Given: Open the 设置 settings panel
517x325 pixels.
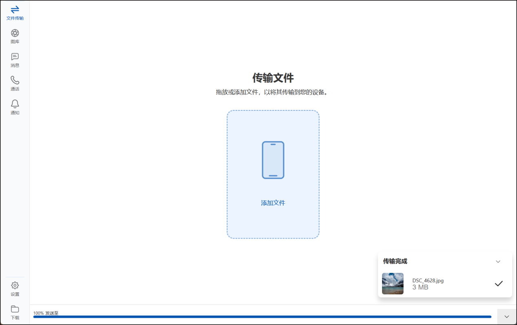Looking at the screenshot, I should tap(15, 288).
